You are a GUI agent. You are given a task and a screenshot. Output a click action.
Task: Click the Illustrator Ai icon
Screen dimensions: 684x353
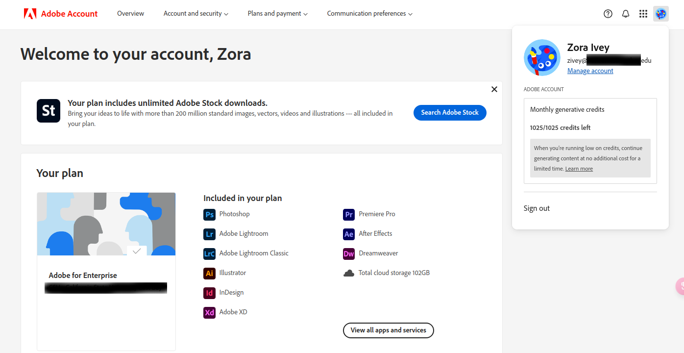coord(209,273)
